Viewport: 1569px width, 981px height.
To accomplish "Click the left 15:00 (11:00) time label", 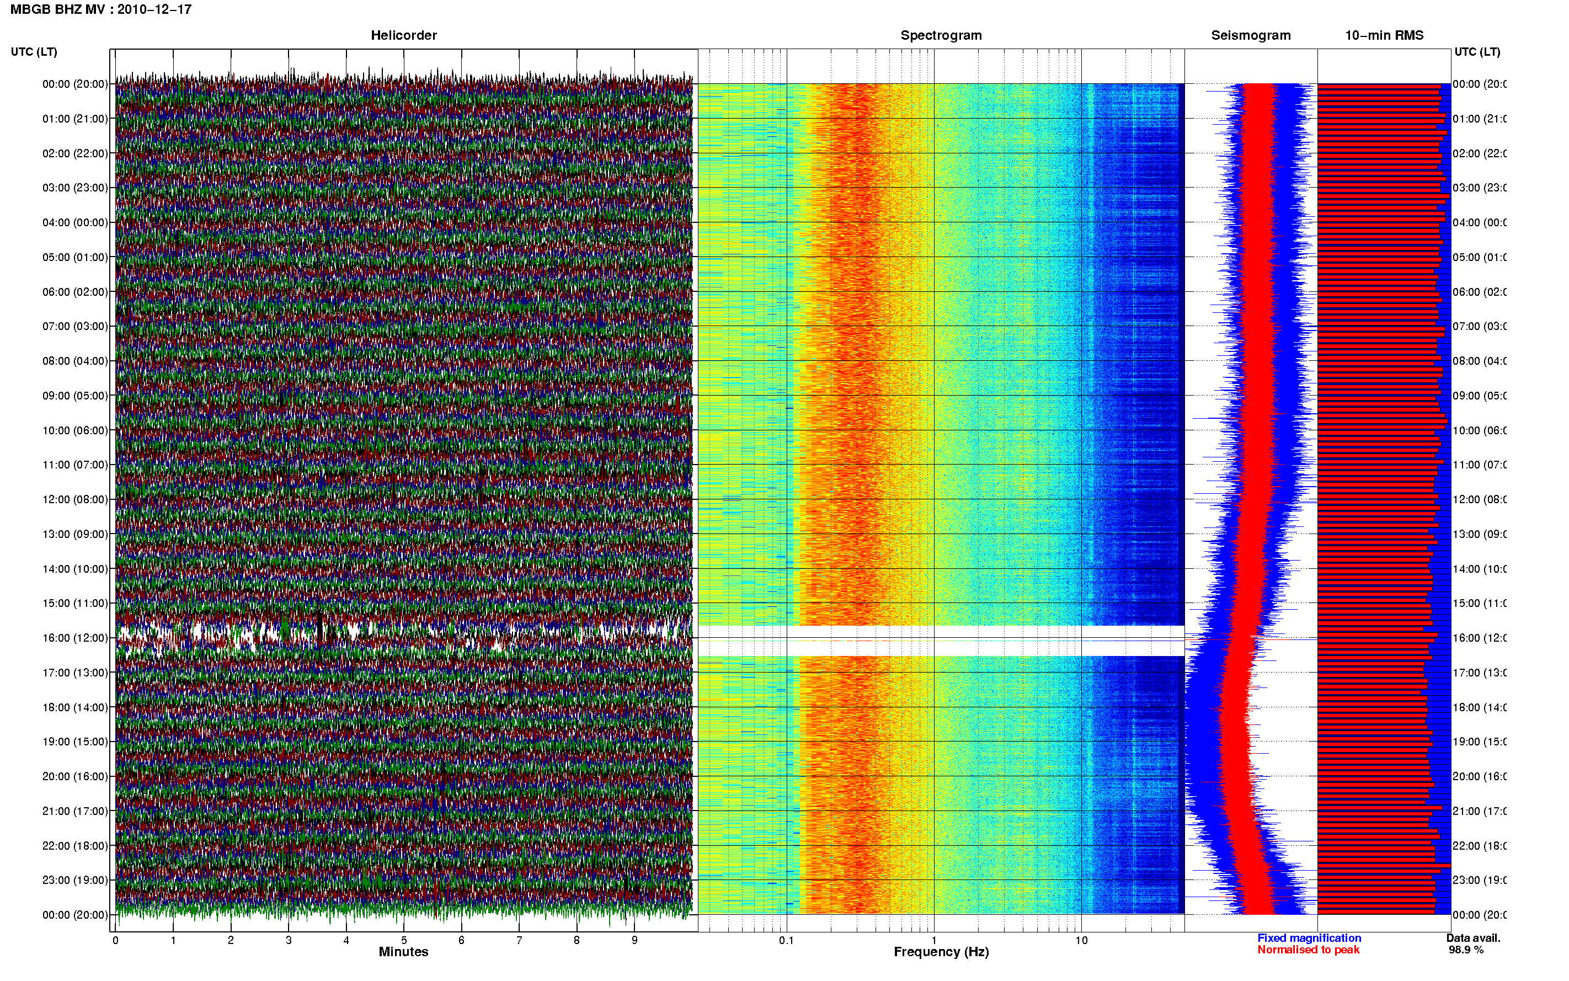I will click(75, 603).
